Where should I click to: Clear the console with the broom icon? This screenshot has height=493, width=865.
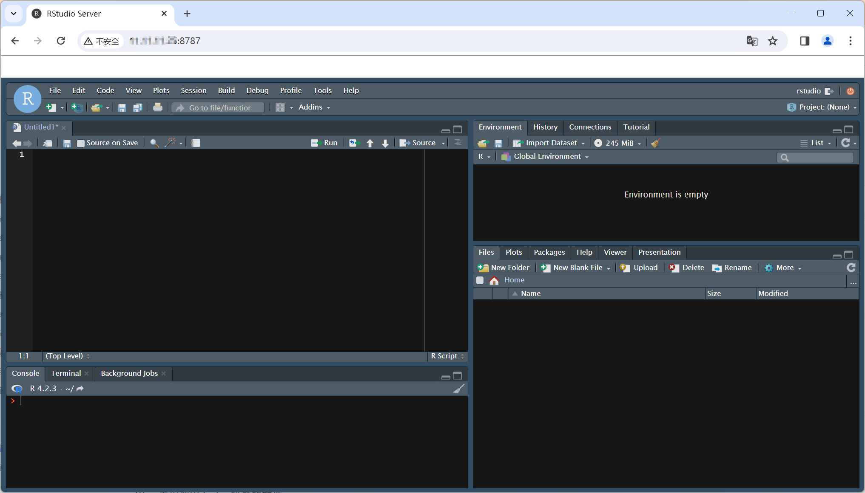pos(459,389)
